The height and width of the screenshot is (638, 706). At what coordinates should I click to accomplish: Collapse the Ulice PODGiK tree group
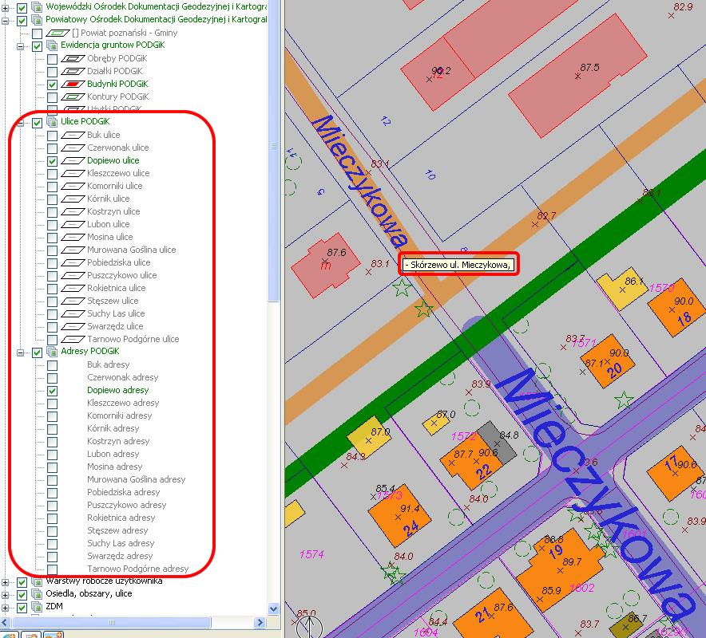pos(22,122)
